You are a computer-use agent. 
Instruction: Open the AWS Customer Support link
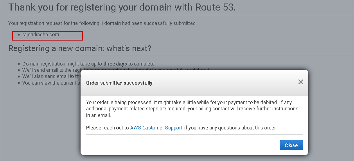pos(156,127)
